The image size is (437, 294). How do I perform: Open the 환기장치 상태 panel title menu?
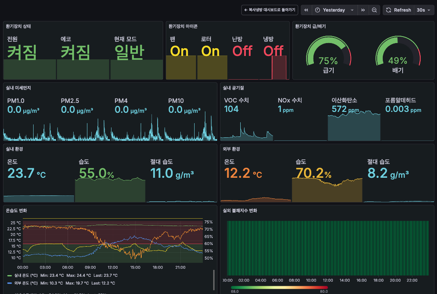pyautogui.click(x=19, y=26)
